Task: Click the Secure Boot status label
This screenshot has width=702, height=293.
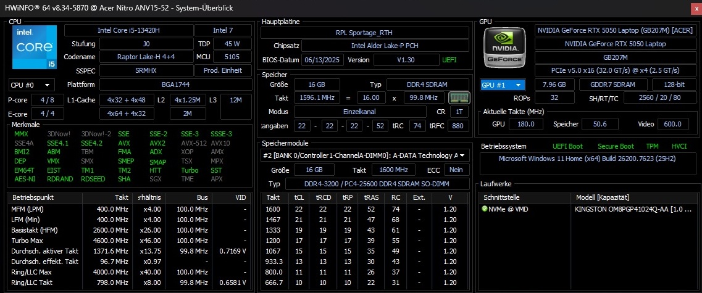Action: click(x=616, y=146)
